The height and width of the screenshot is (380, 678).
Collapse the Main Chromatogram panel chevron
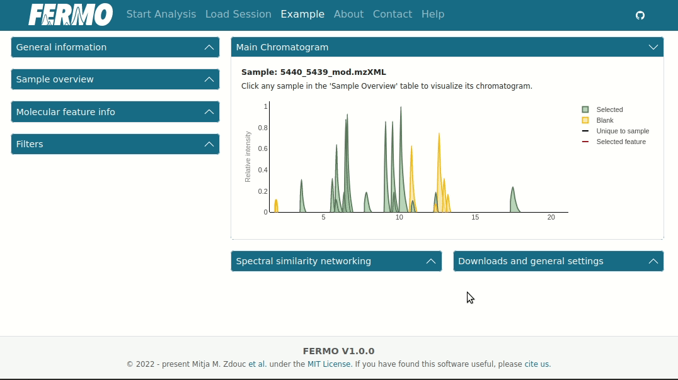pos(653,47)
